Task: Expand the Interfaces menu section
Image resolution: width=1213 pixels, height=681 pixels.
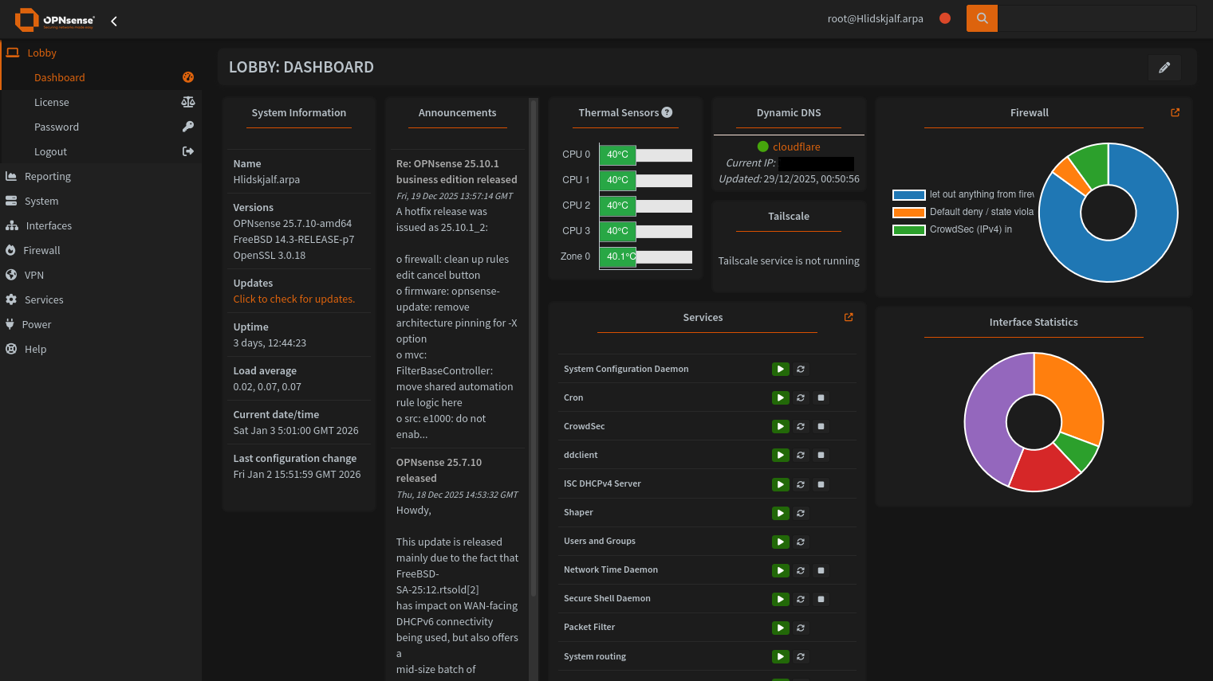Action: pyautogui.click(x=49, y=226)
